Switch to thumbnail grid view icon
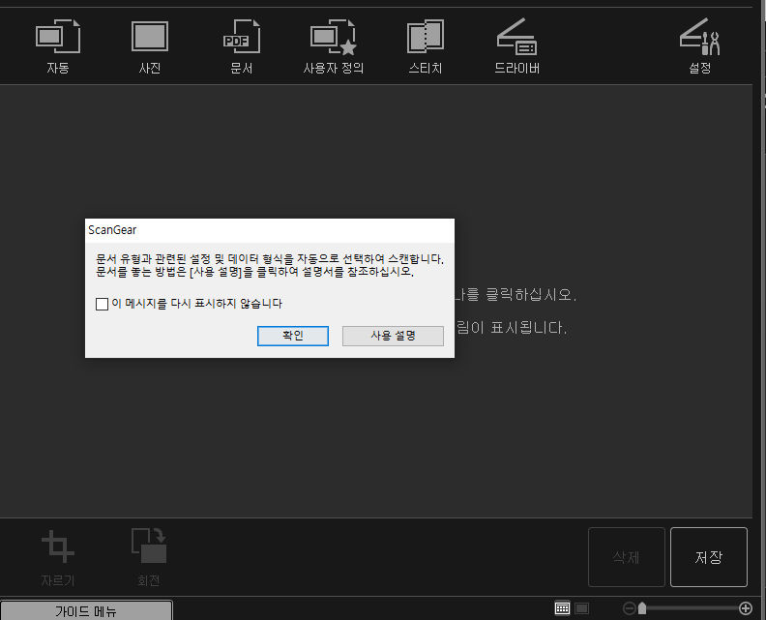 [x=562, y=608]
